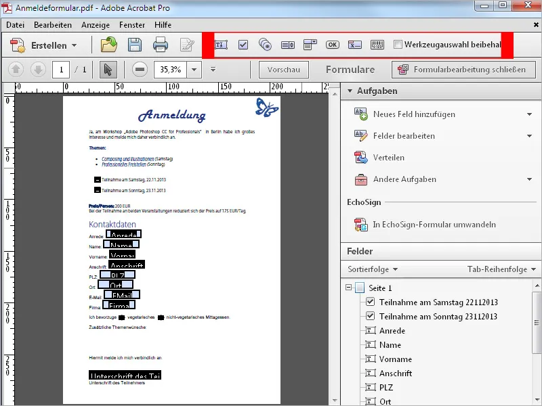Go to next page arrow
Viewport: 542px width, 406px height.
click(38, 70)
